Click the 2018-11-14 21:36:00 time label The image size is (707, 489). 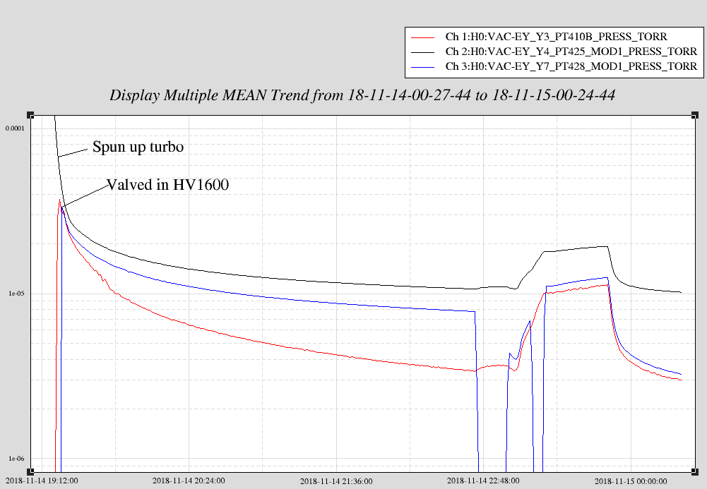[336, 481]
